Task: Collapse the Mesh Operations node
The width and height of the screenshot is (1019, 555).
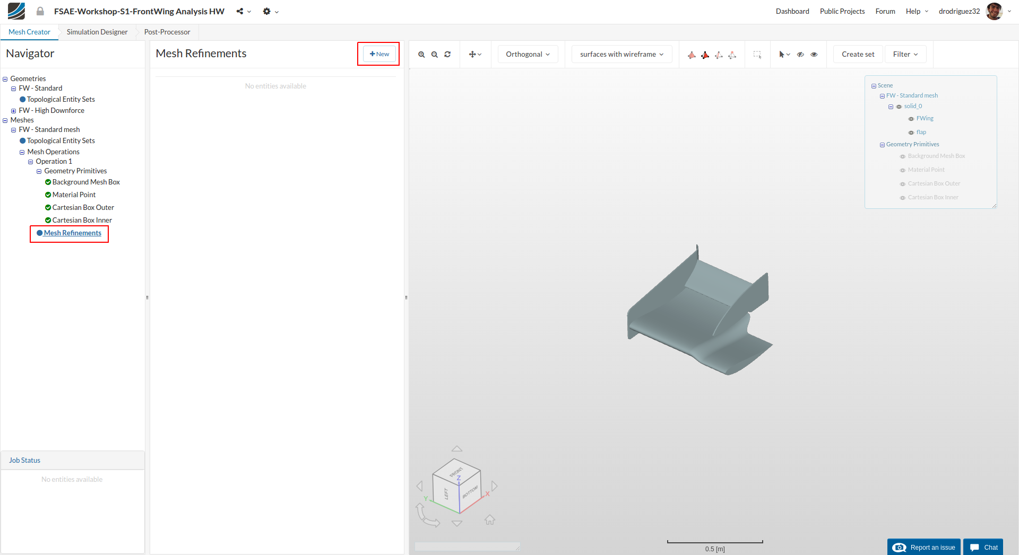Action: (x=22, y=152)
